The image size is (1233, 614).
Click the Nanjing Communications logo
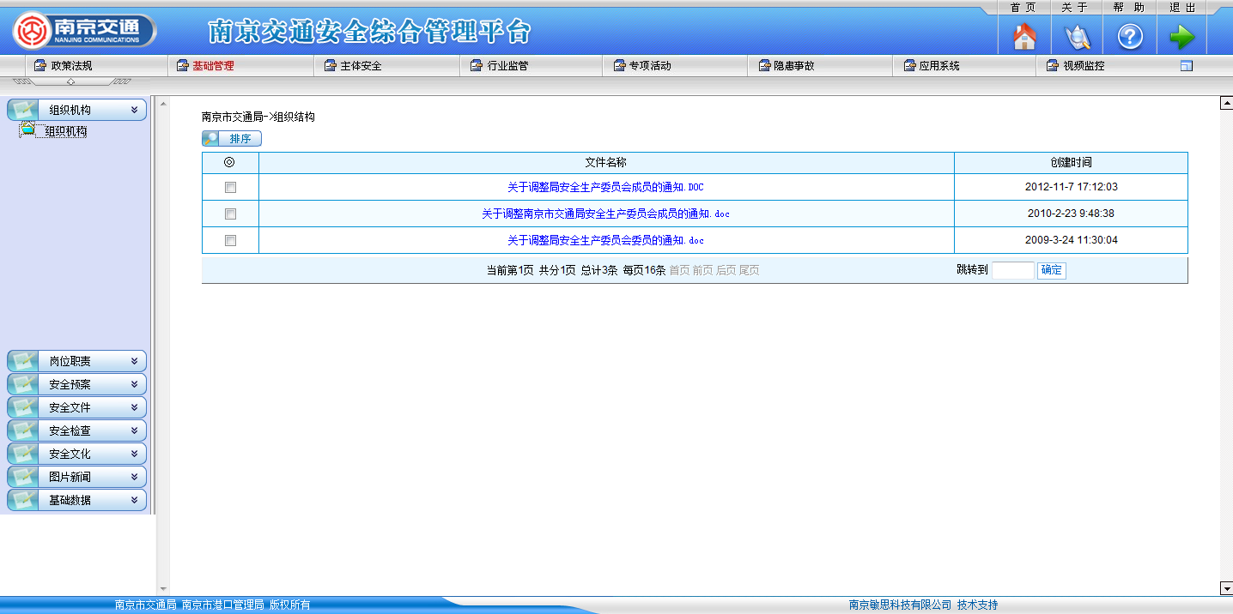click(x=84, y=31)
